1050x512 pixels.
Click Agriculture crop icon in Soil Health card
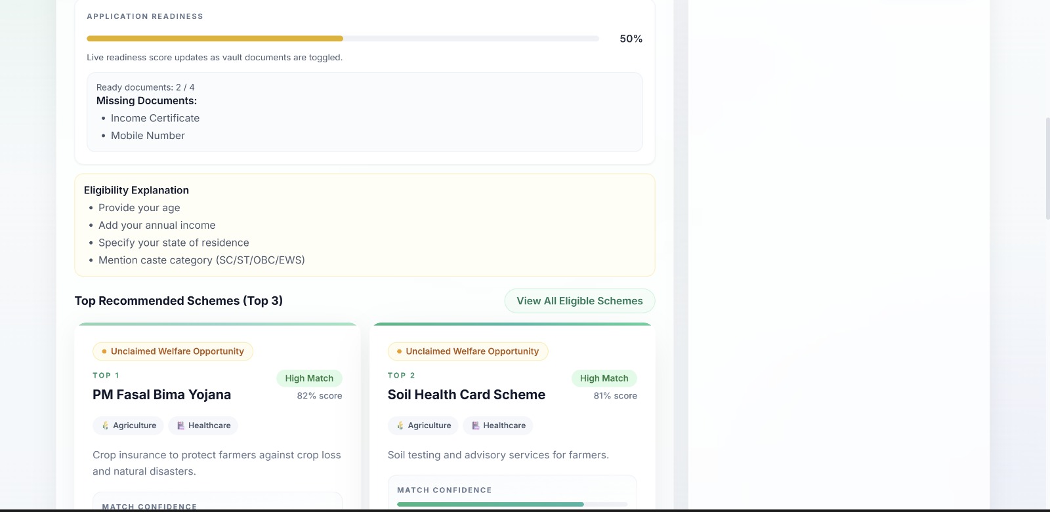[x=400, y=425]
